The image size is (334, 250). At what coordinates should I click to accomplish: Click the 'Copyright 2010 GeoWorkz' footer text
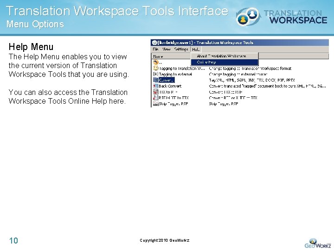pos(164,240)
